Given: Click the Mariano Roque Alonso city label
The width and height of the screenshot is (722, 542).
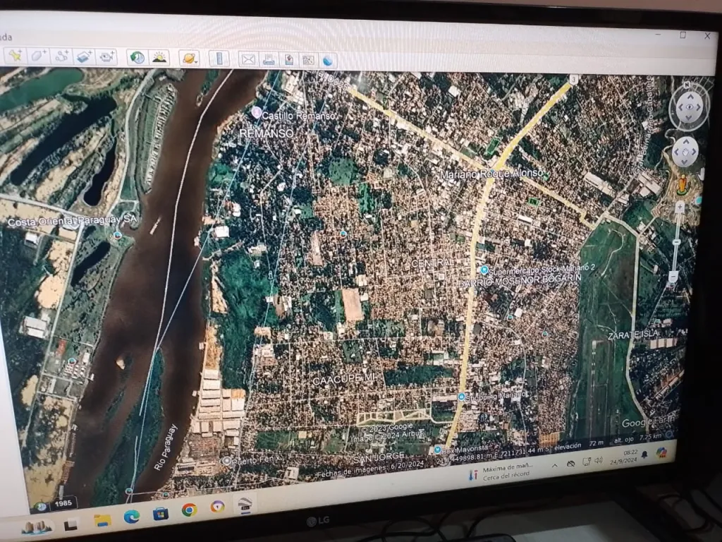Looking at the screenshot, I should (491, 174).
